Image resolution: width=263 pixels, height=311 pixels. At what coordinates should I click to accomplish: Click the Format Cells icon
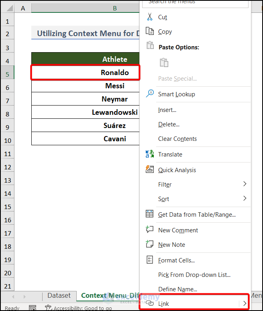[150, 260]
